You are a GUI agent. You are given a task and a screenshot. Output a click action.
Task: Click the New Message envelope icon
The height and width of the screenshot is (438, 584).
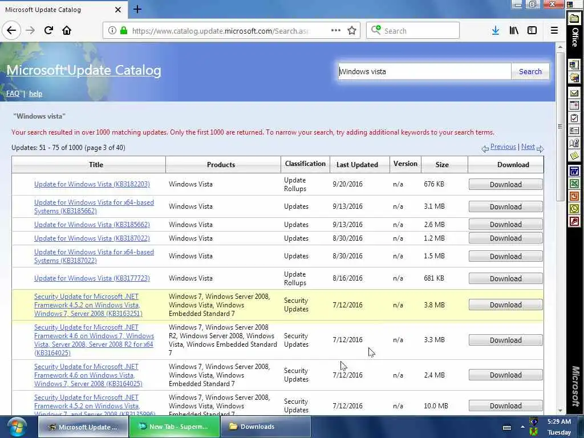574,93
